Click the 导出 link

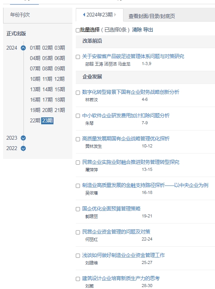coord(148,30)
